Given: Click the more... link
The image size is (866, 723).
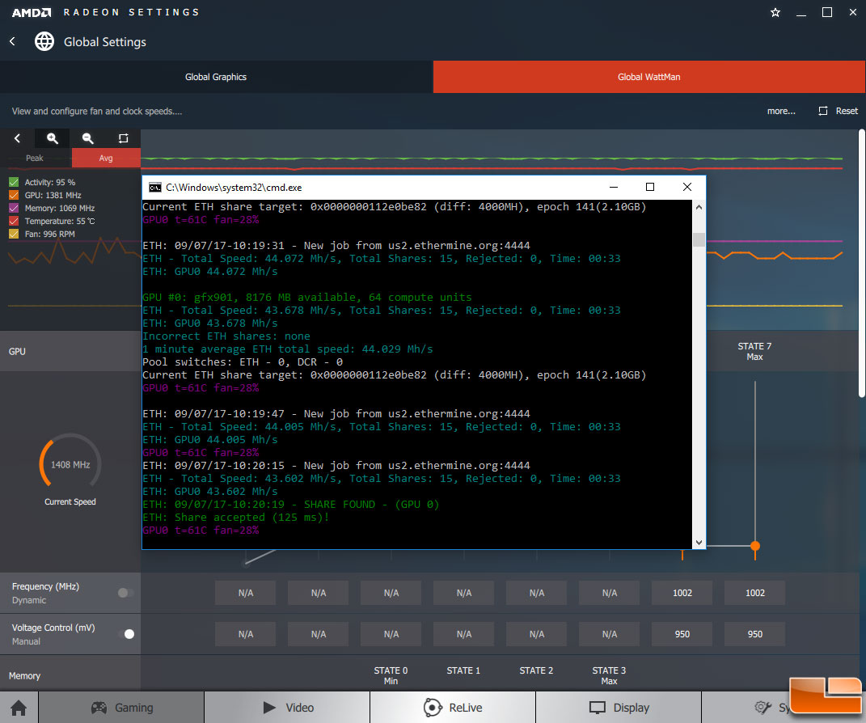Looking at the screenshot, I should [x=781, y=111].
